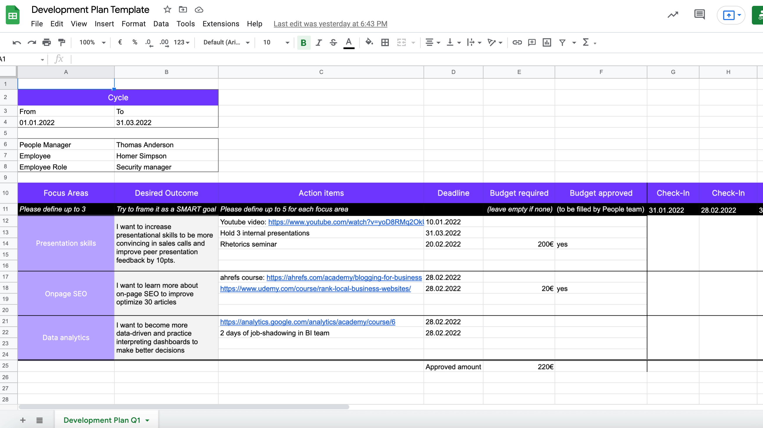Click the Last edit was yesterday link
Screen dimensions: 763x428
tap(330, 24)
